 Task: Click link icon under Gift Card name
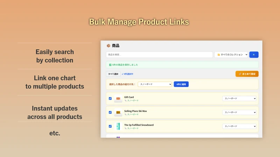125,100
